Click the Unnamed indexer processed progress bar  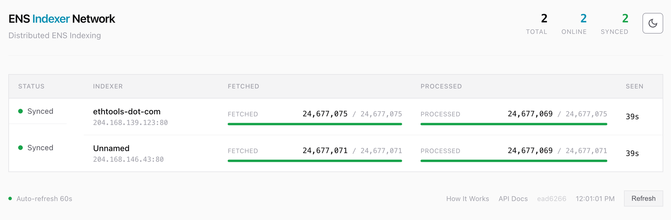click(x=514, y=161)
